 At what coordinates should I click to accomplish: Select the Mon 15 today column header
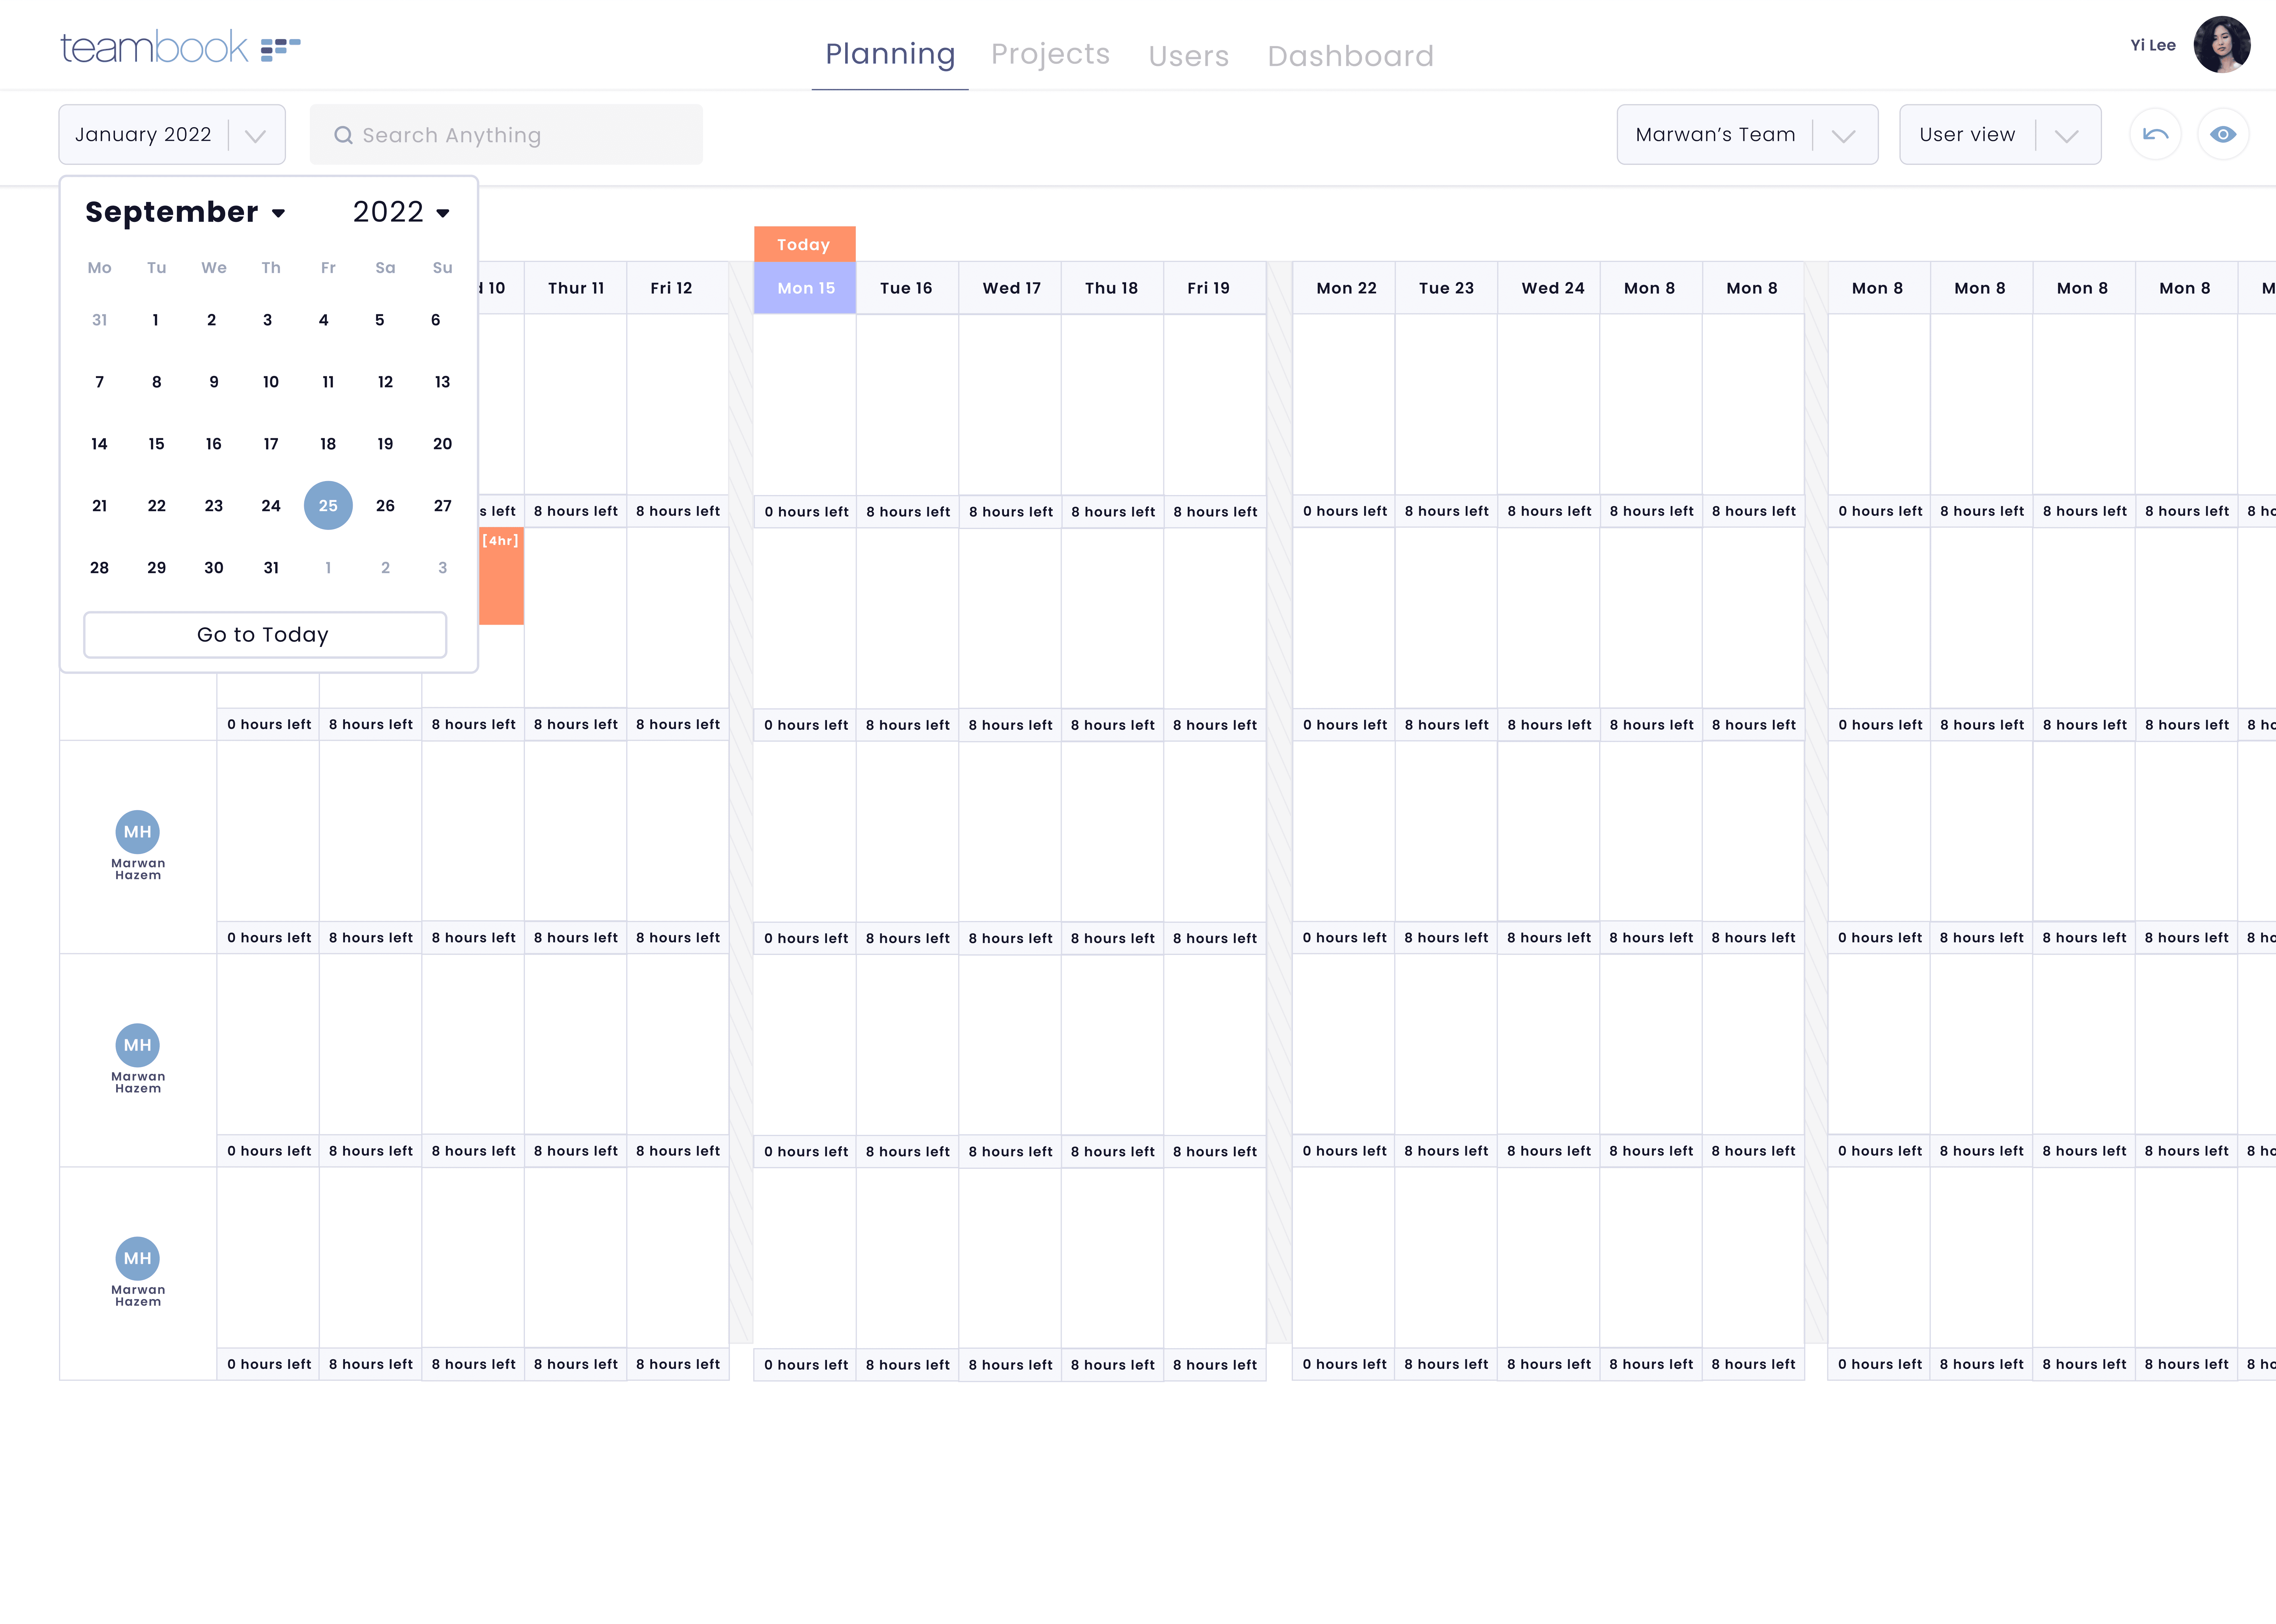point(805,288)
